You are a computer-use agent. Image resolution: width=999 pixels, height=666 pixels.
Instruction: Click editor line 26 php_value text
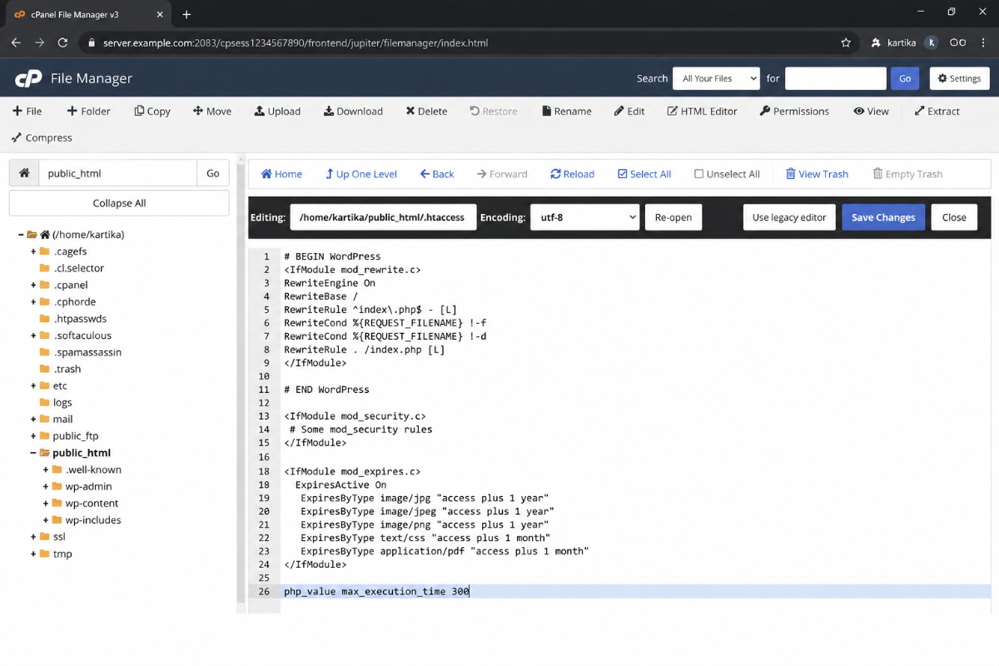point(376,591)
